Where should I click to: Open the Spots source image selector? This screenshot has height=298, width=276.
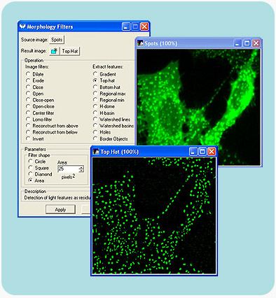click(x=57, y=40)
